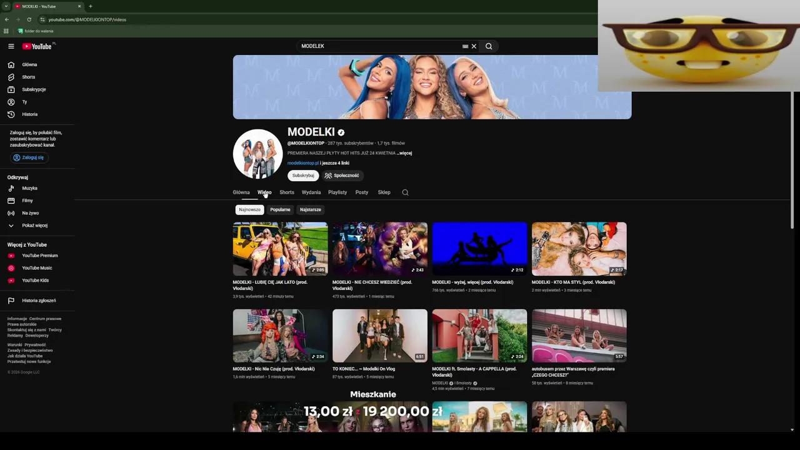This screenshot has height=450, width=800.
Task: Click the MODELKI channel avatar
Action: tap(257, 154)
